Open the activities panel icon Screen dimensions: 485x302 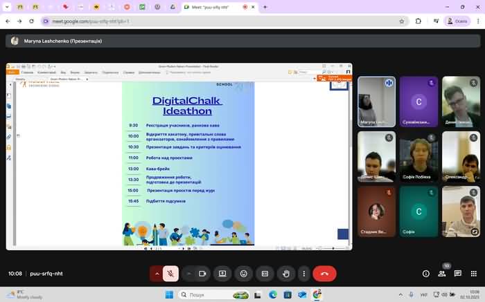click(473, 274)
